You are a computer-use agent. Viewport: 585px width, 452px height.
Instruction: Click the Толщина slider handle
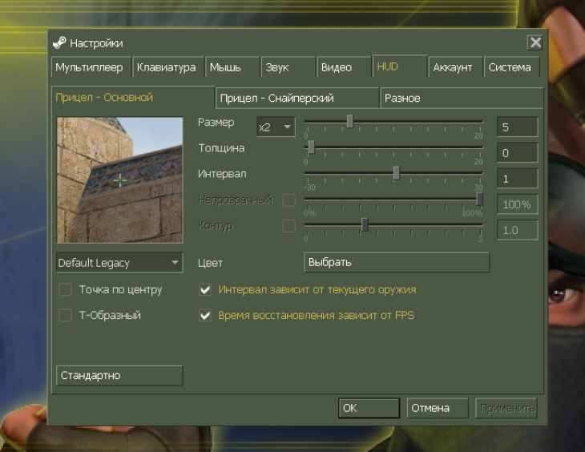(311, 147)
